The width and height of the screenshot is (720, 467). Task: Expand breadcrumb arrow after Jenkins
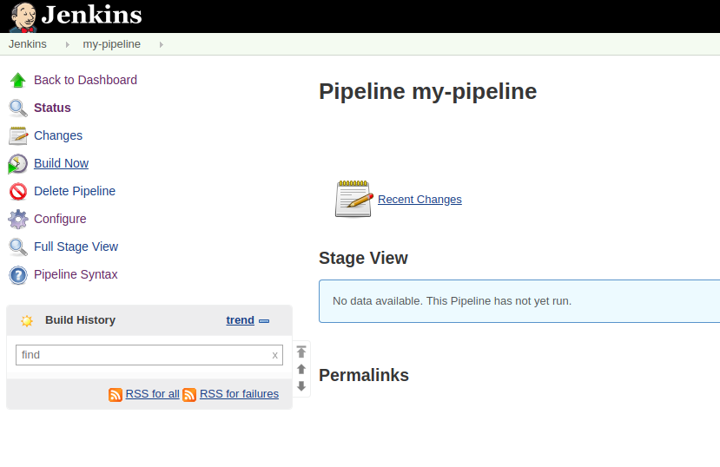coord(68,44)
